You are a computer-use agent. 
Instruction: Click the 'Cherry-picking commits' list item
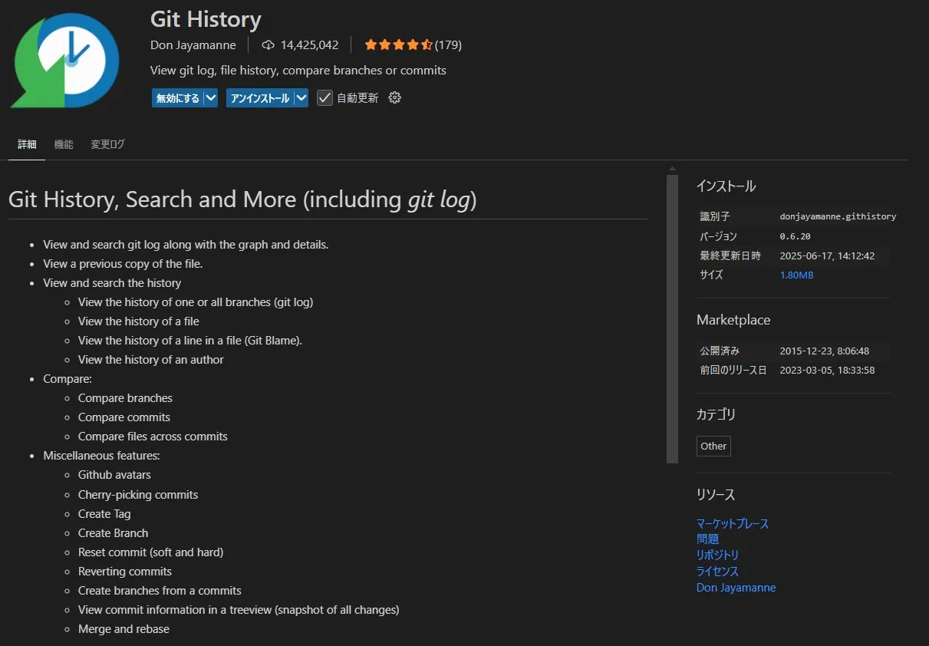[x=138, y=495]
